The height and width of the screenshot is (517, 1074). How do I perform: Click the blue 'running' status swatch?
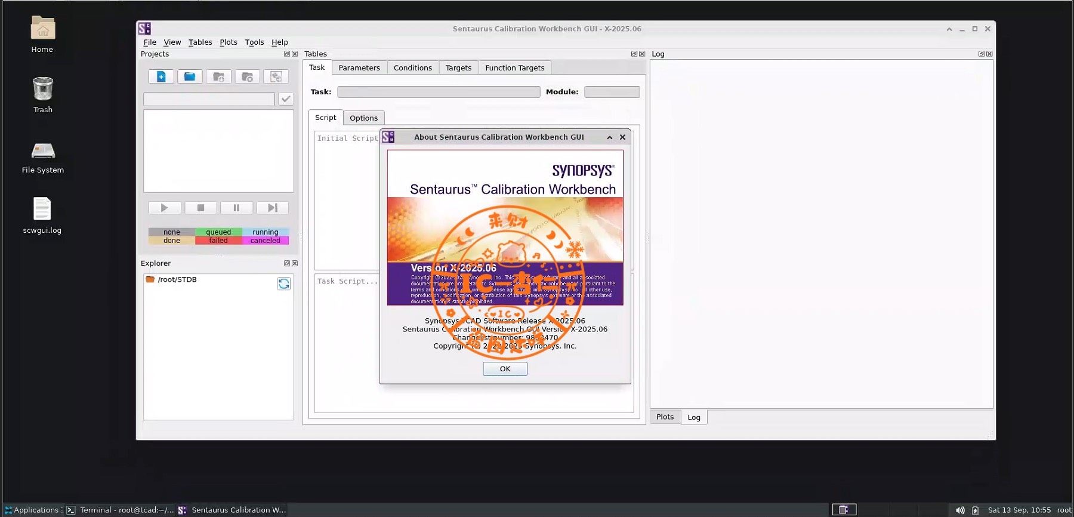[266, 232]
